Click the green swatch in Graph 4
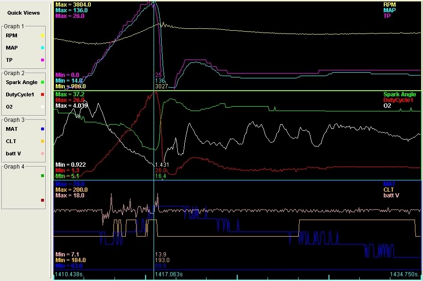The height and width of the screenshot is (281, 423). (x=43, y=176)
